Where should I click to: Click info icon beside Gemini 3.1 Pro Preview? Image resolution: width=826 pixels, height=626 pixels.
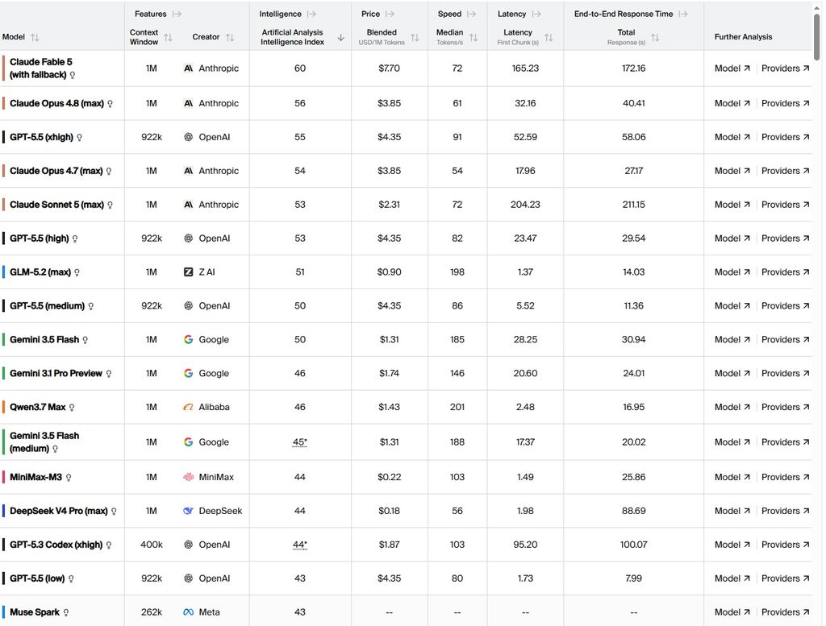[109, 374]
